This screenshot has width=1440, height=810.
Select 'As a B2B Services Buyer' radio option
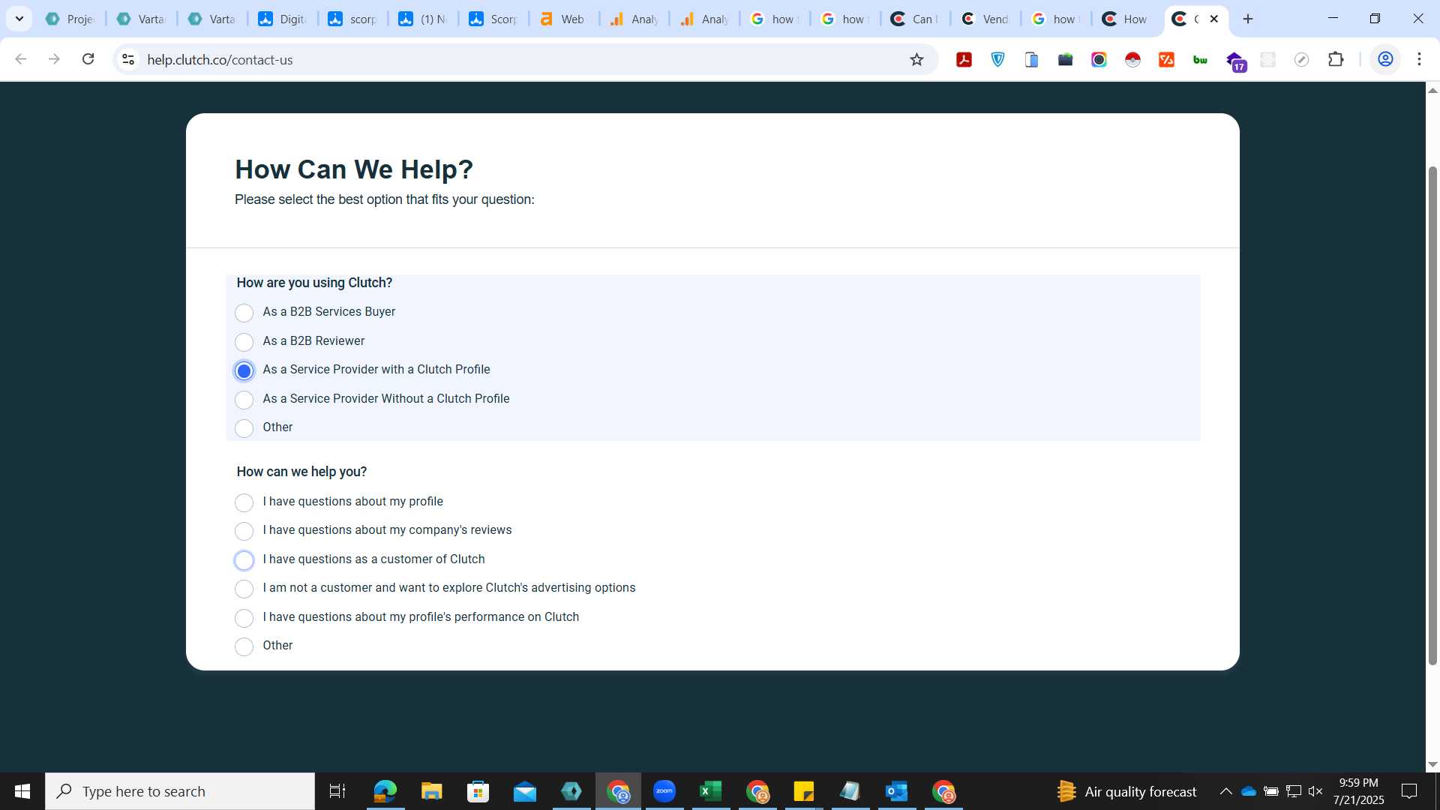click(244, 313)
